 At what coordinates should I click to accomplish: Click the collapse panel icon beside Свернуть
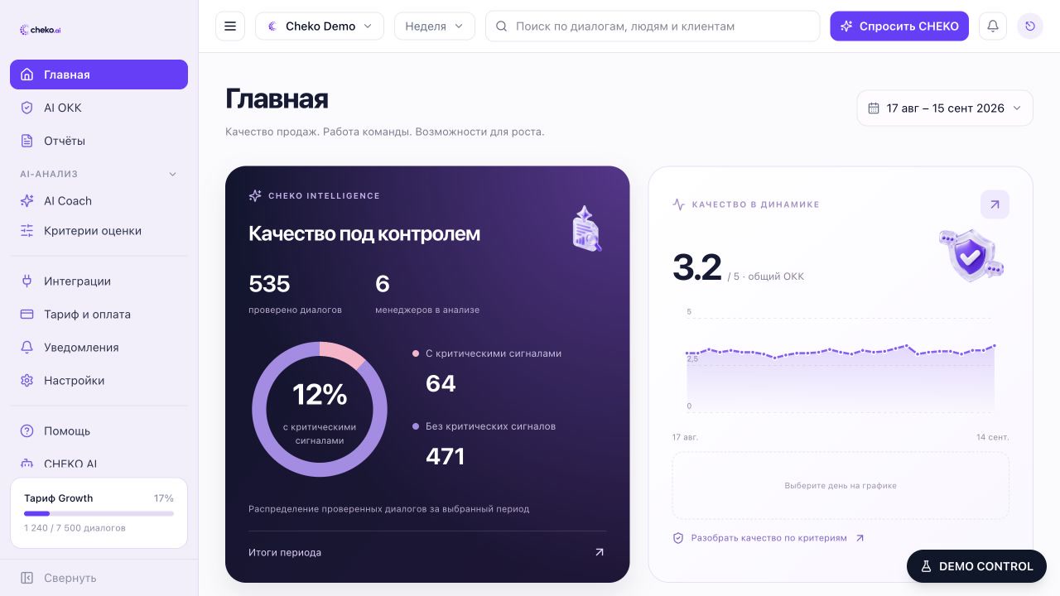[26, 578]
